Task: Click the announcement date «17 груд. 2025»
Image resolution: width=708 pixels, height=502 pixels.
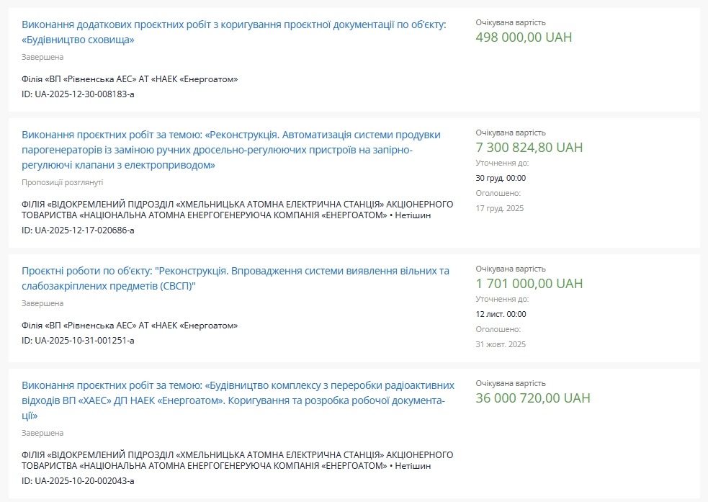Action: click(x=500, y=208)
